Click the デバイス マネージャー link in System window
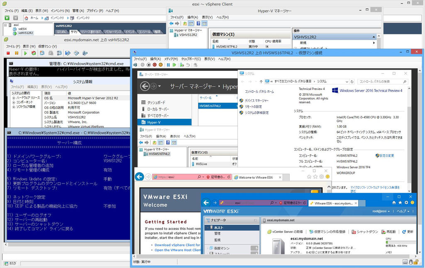This screenshot has height=268, width=425. 256,101
